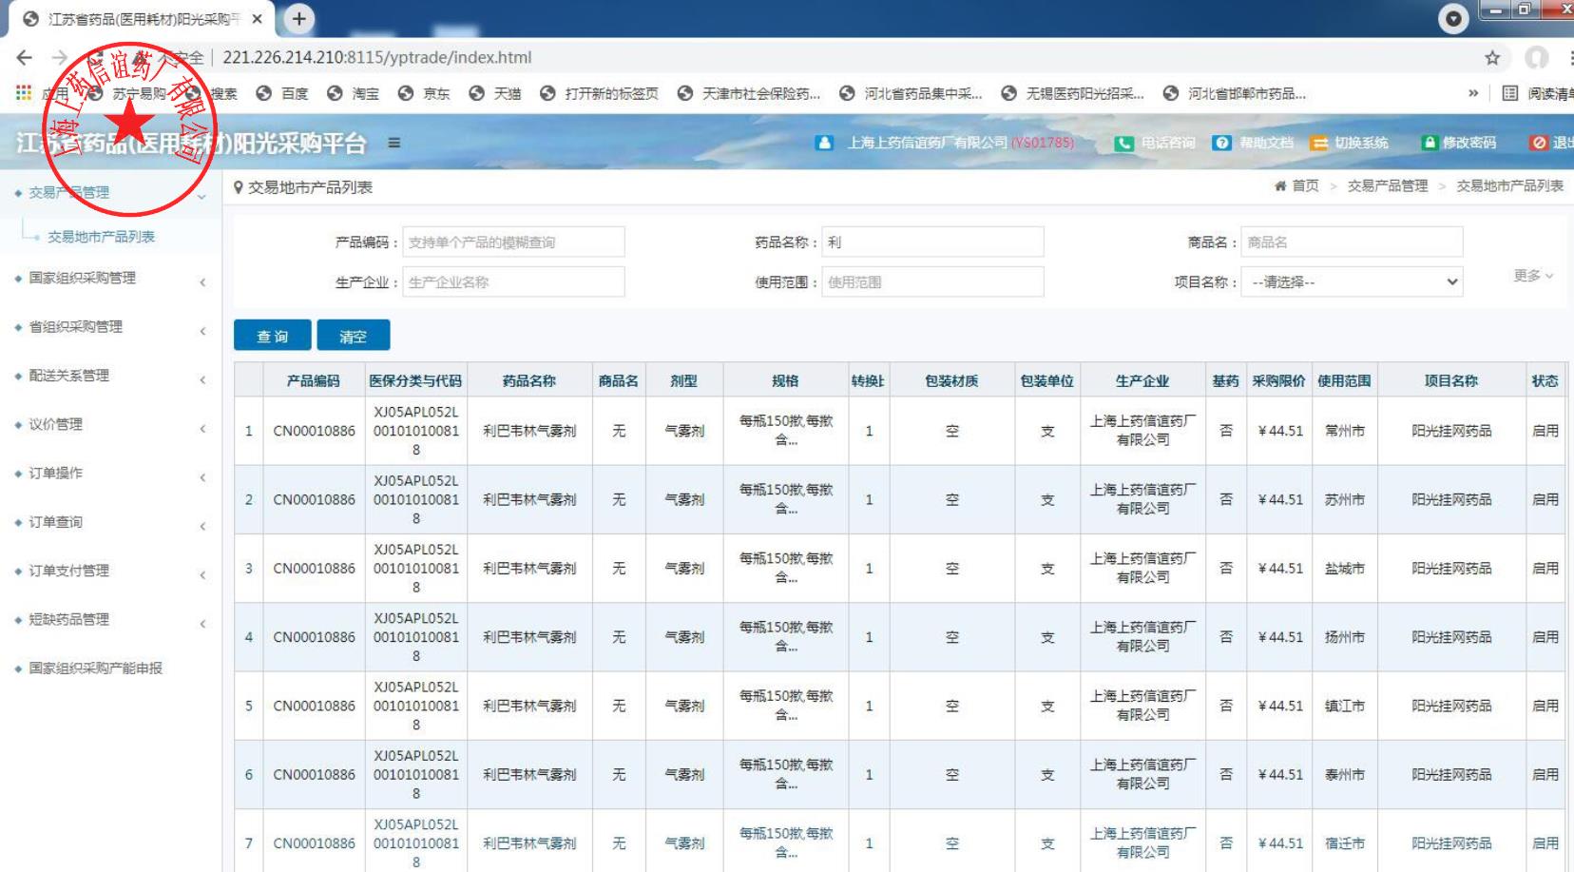Go back with browser back arrow
The image size is (1574, 872).
point(25,57)
